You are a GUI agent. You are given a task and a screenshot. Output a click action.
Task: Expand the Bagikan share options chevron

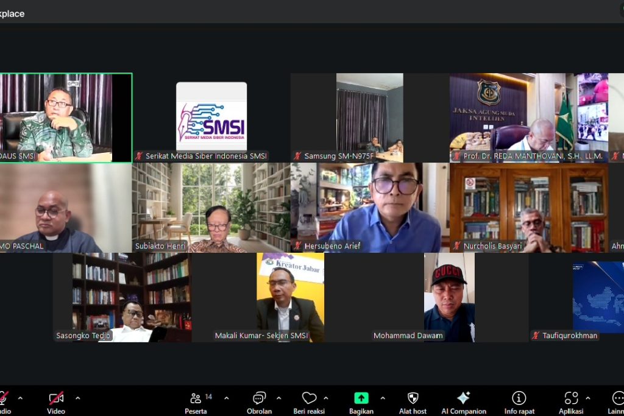pyautogui.click(x=383, y=398)
